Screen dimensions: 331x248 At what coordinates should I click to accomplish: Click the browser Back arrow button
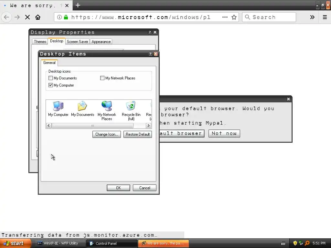[6, 17]
